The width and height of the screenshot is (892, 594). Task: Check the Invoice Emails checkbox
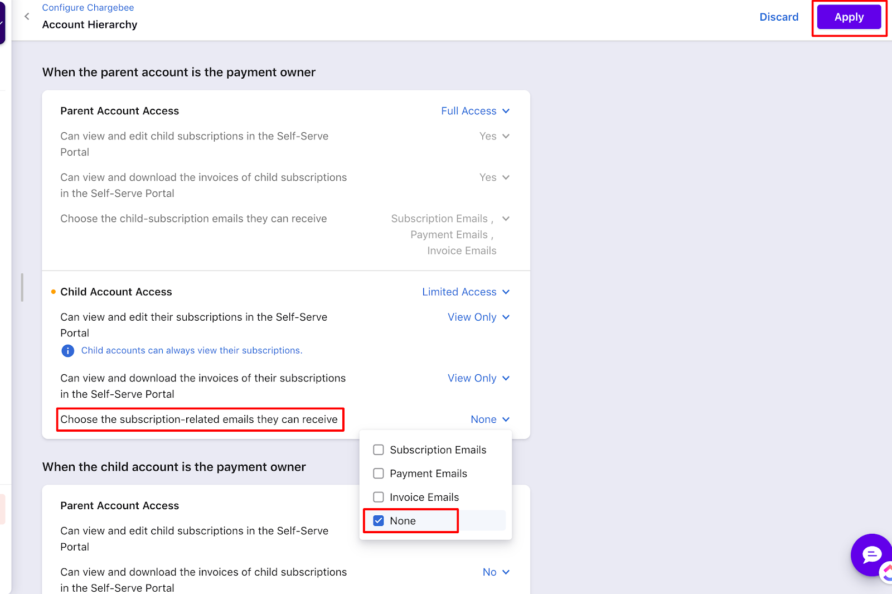379,497
